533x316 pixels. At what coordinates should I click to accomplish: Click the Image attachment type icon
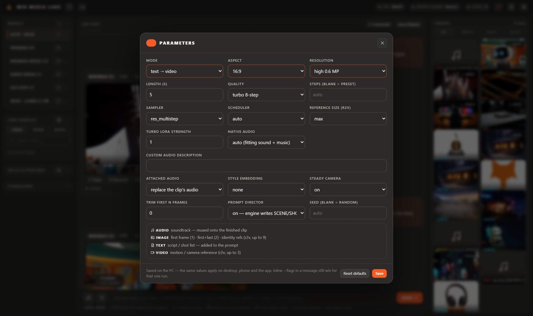click(152, 238)
